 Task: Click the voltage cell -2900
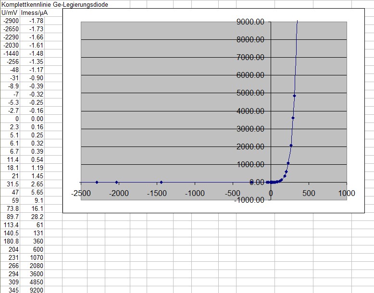(10, 21)
